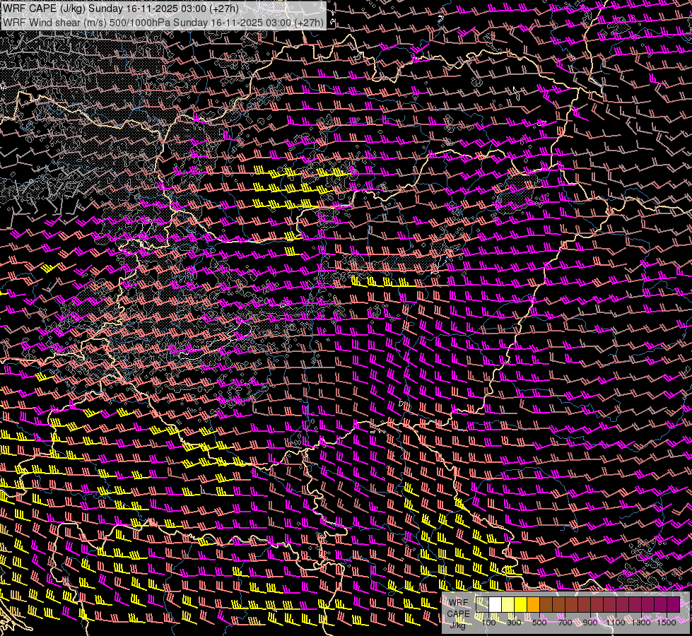Click the '1500' legend value label
This screenshot has height=636, width=692.
click(667, 623)
